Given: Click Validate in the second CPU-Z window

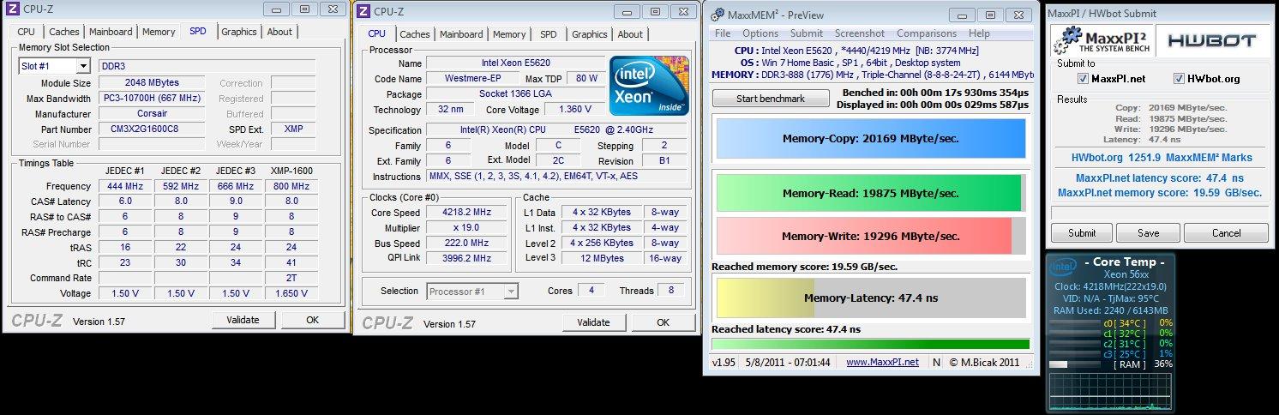Looking at the screenshot, I should 593,322.
